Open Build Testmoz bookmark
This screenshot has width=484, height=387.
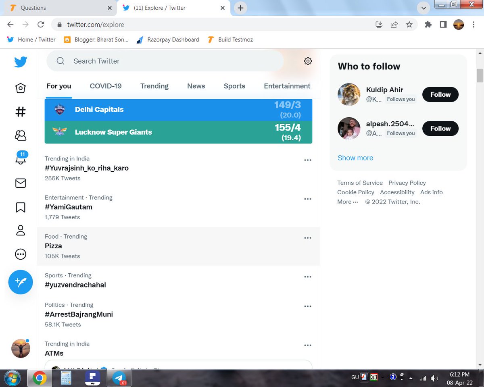click(x=230, y=40)
